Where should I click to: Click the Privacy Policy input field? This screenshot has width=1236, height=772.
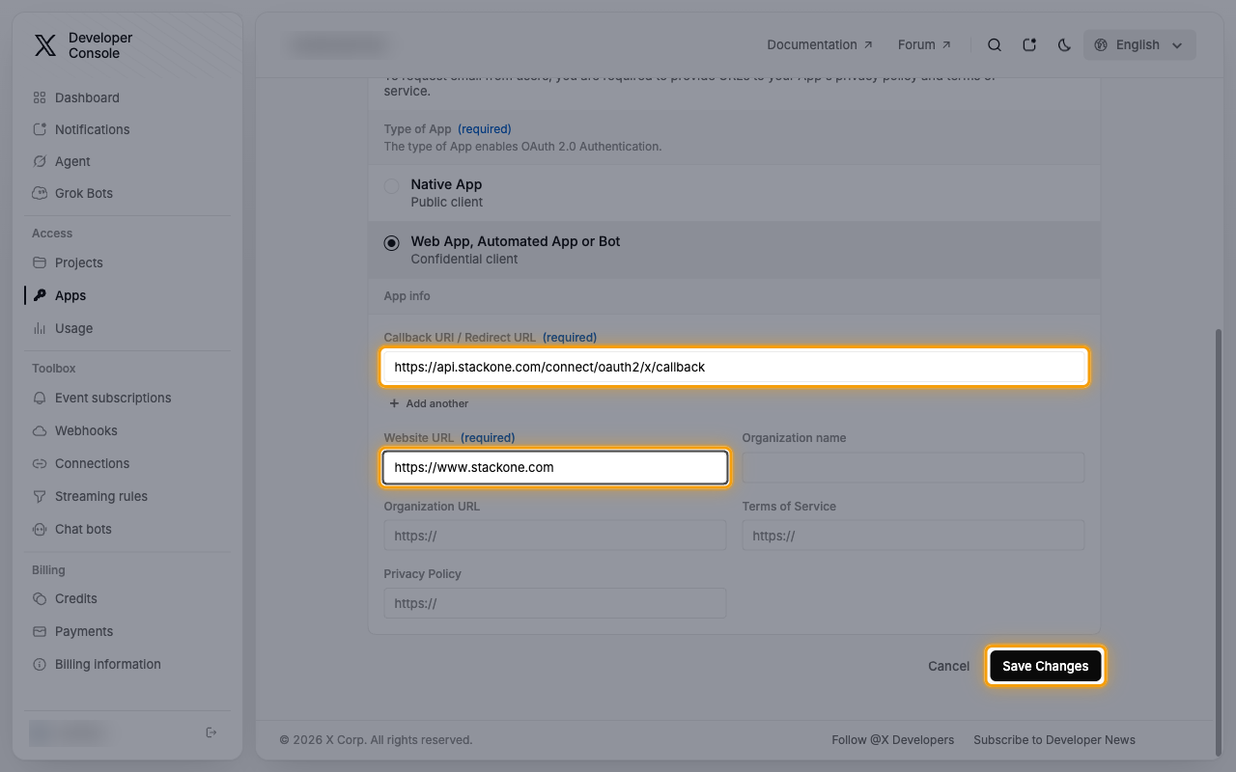(x=555, y=603)
